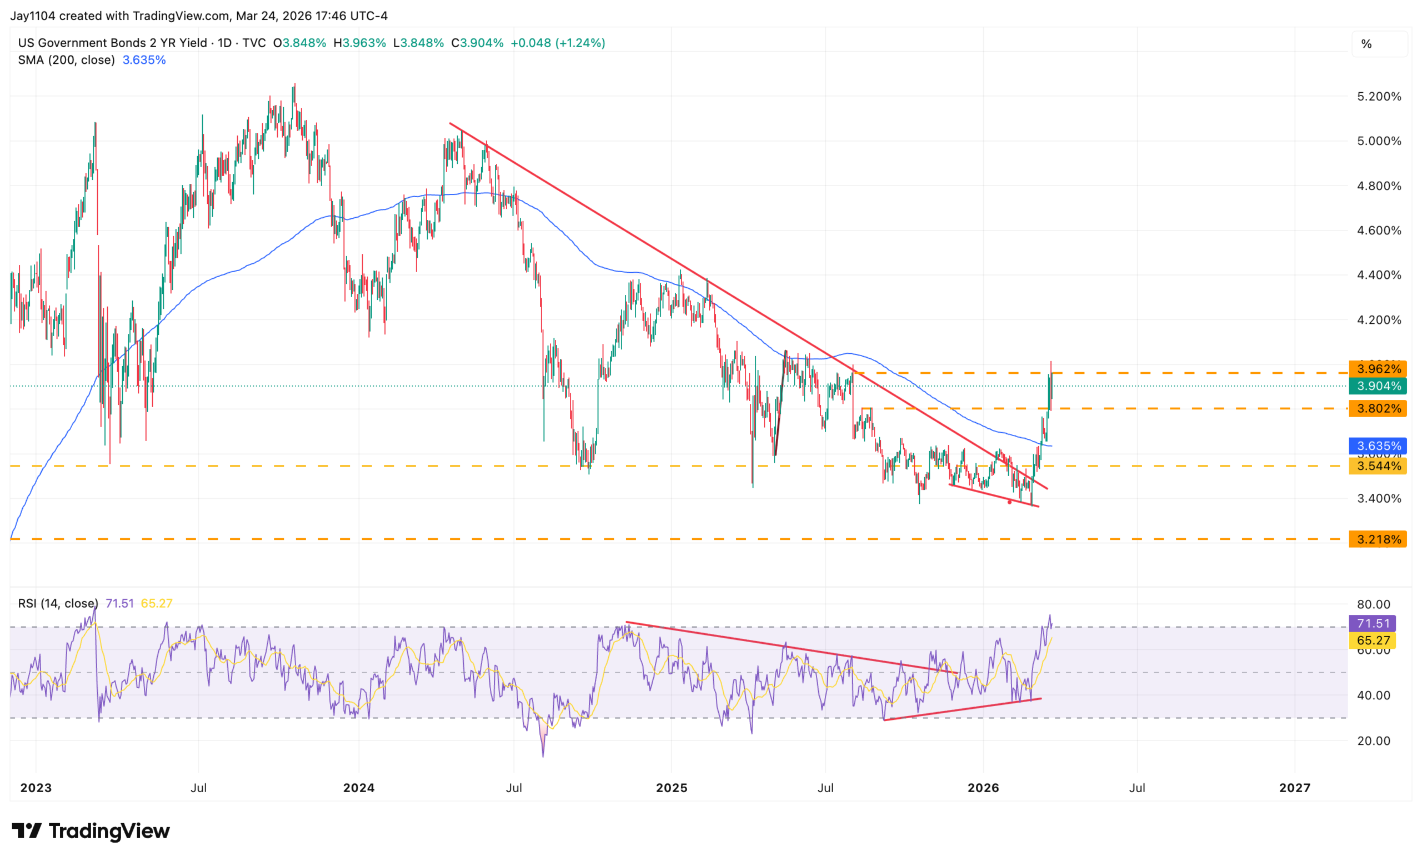The height and width of the screenshot is (861, 1422).
Task: Click the orange 3.802% level label
Action: coord(1378,409)
